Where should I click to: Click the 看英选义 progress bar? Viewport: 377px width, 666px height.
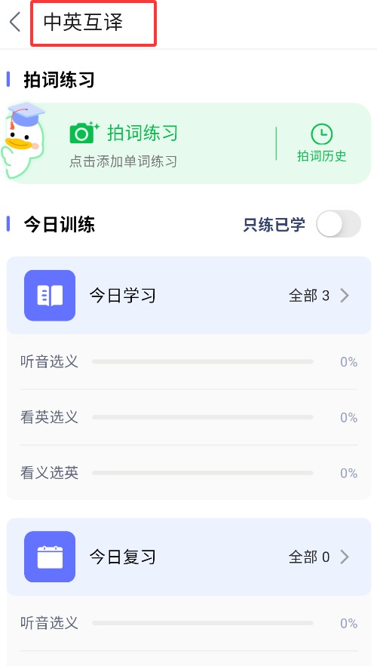[203, 418]
